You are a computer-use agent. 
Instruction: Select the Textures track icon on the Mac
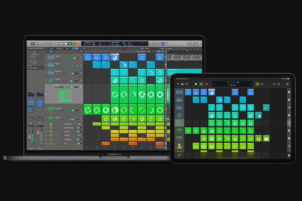(51, 80)
